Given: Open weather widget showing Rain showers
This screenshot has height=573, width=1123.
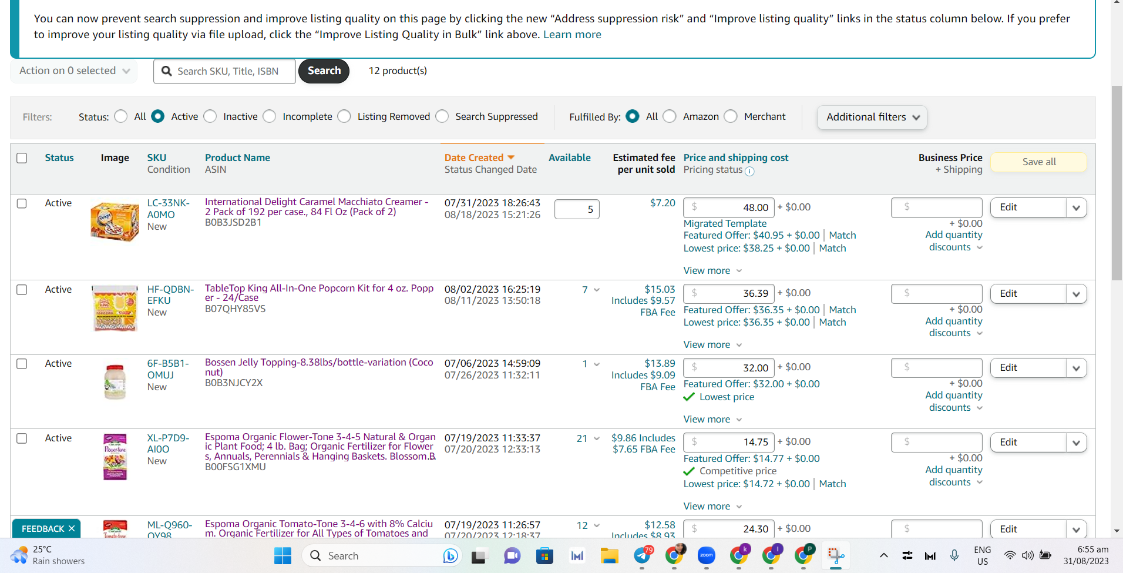Looking at the screenshot, I should tap(48, 555).
